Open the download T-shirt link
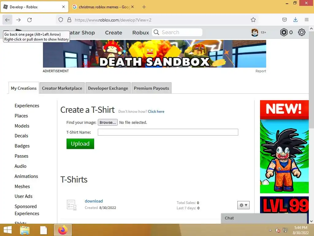Screen dimensions: 314x236 pos(94,201)
